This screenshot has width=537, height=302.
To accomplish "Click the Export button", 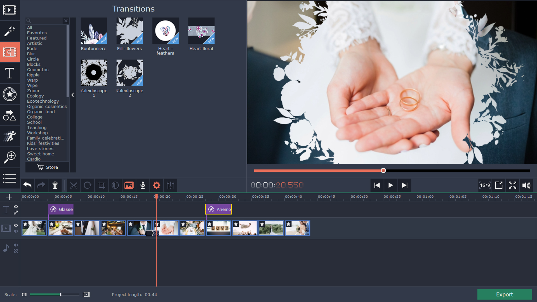I will 505,294.
